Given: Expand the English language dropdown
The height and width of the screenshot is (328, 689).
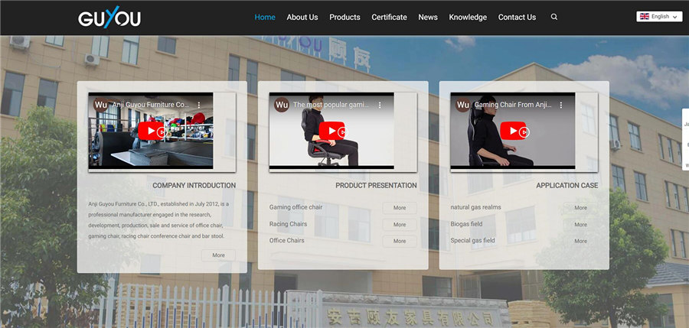Looking at the screenshot, I should [659, 16].
